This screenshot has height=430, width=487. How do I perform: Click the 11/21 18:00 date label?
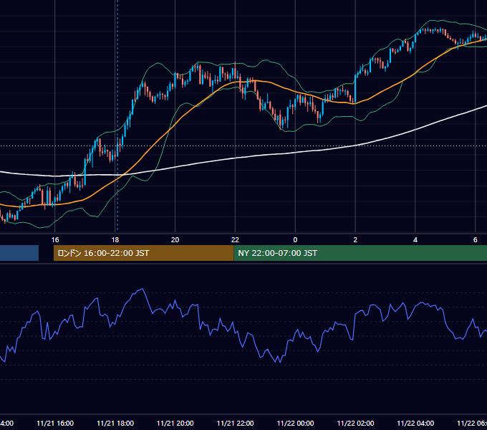115,423
